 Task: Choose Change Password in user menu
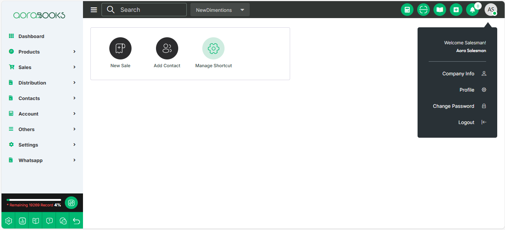pos(453,106)
